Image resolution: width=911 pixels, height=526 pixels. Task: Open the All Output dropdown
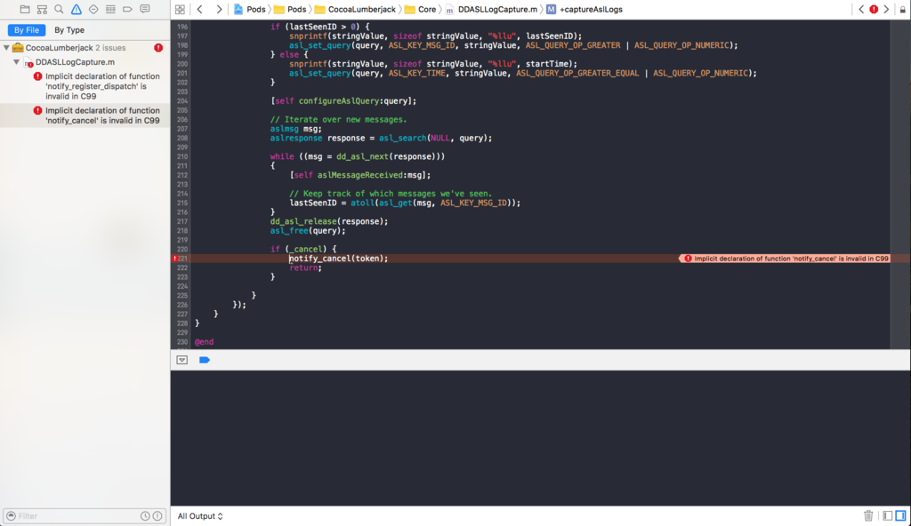(x=200, y=516)
